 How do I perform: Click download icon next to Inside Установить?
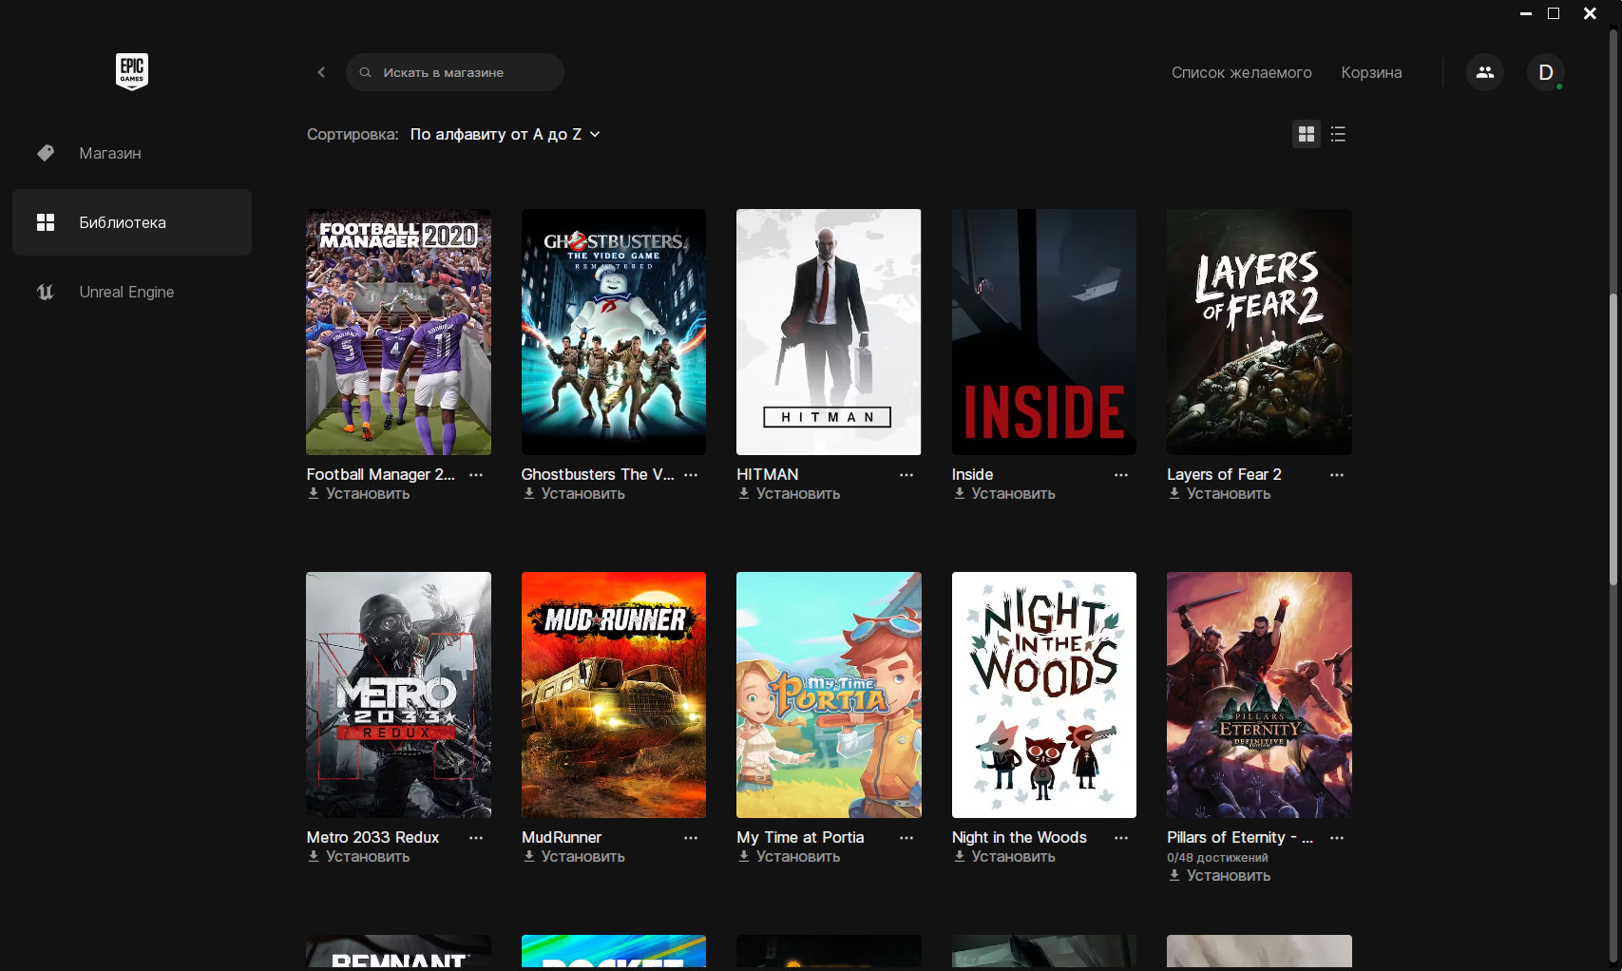(x=959, y=493)
